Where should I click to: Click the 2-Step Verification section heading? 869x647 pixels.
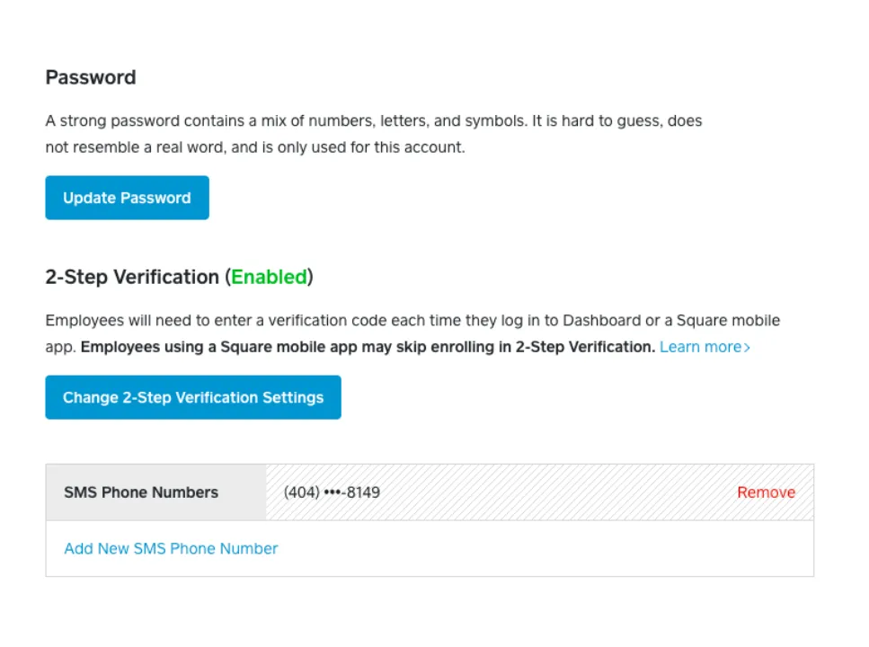(x=135, y=277)
